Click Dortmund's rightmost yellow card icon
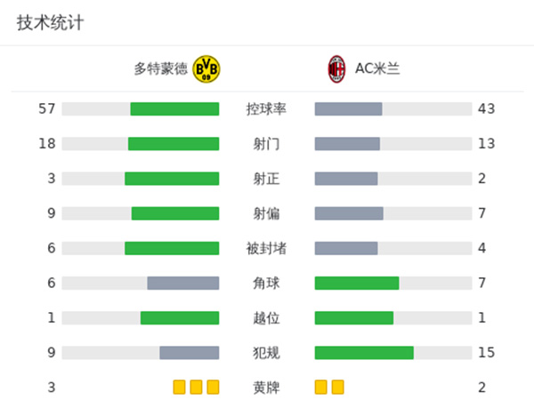 pos(213,387)
